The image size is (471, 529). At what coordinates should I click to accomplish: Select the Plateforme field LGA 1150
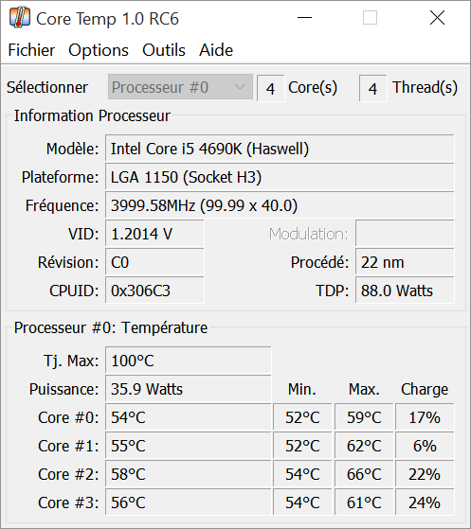[x=280, y=177]
